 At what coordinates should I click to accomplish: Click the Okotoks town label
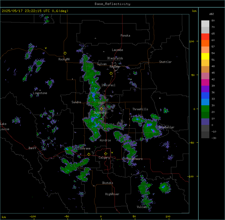108,183
